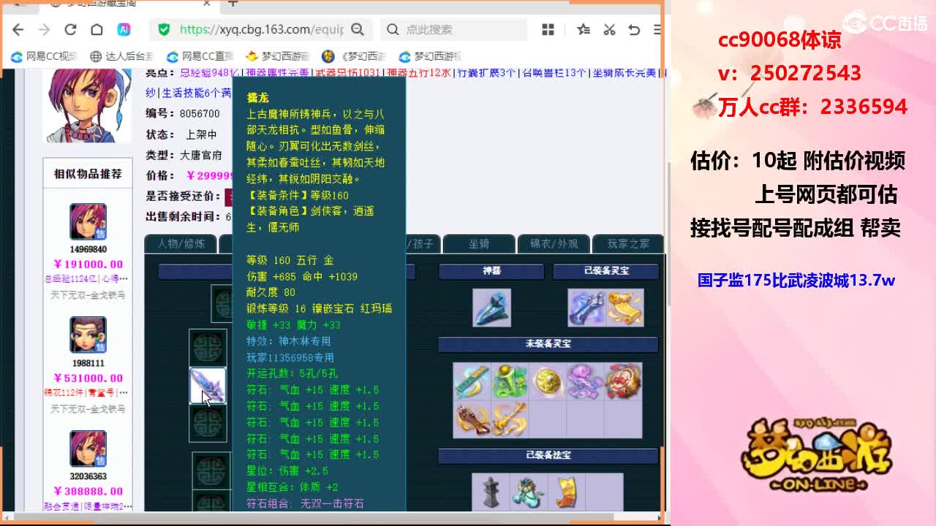Open a new browser tab with plus
This screenshot has width=936, height=526.
(233, 4)
